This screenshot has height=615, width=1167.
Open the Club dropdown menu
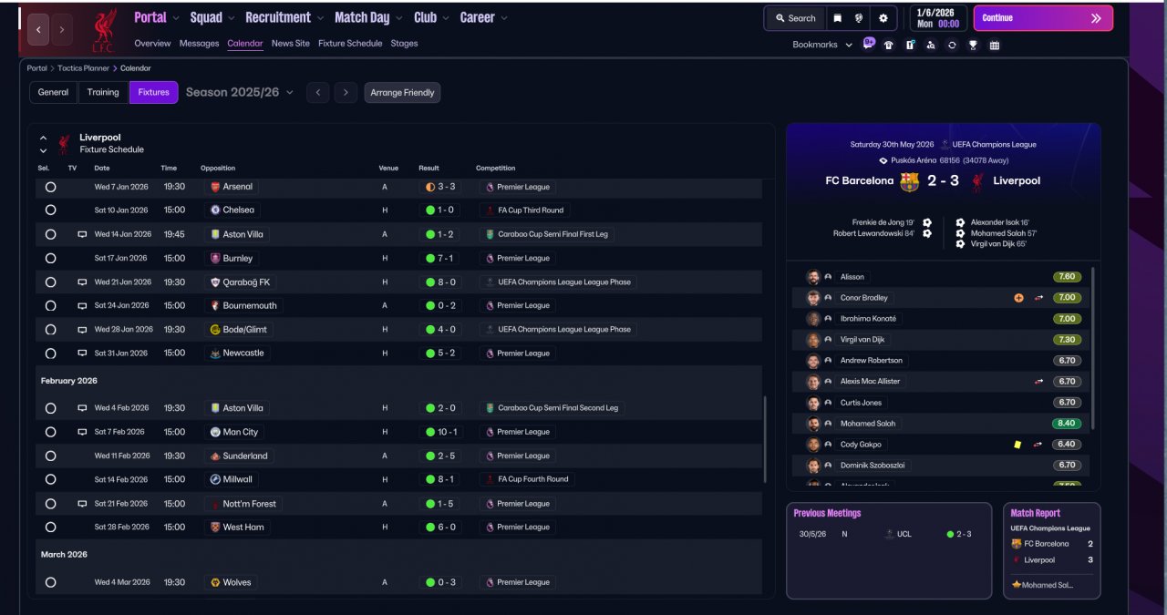click(x=431, y=17)
